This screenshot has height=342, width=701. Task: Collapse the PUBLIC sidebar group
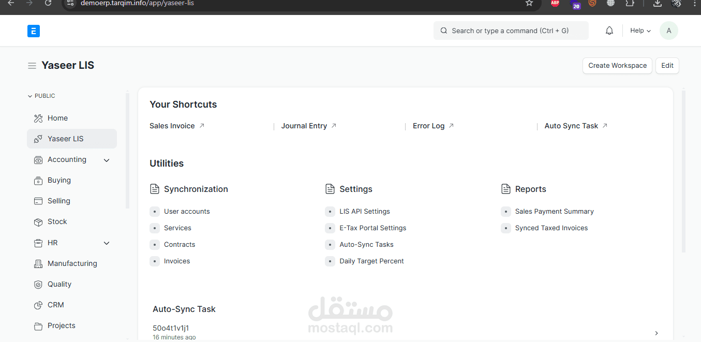point(41,96)
